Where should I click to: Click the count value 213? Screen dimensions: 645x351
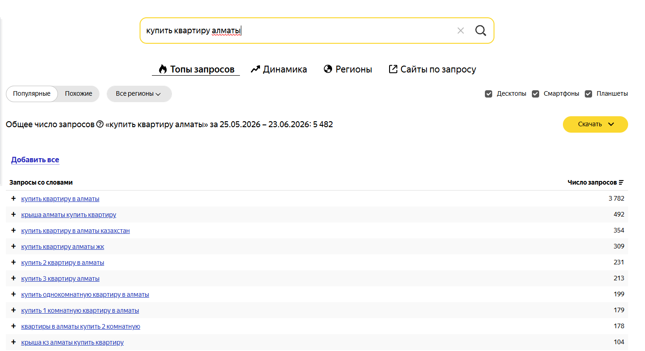[x=619, y=278]
